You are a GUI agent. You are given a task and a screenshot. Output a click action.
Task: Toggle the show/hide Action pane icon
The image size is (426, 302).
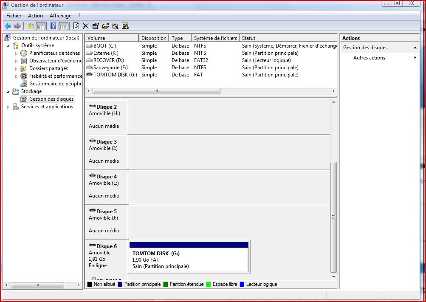coord(64,26)
